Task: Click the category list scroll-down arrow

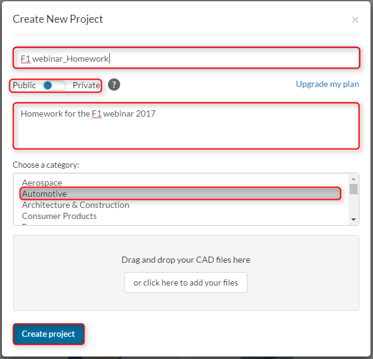Action: tap(353, 220)
